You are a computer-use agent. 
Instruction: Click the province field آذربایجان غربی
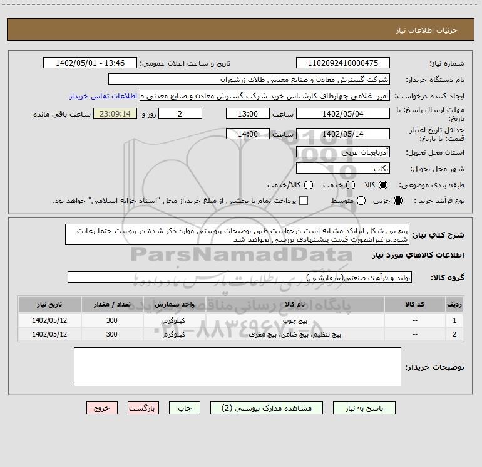pos(343,152)
